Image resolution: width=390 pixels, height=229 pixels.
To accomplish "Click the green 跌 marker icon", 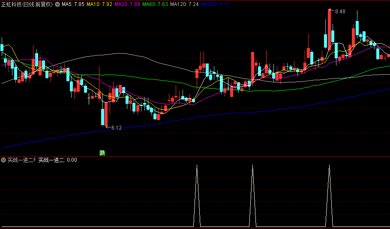I will (102, 153).
